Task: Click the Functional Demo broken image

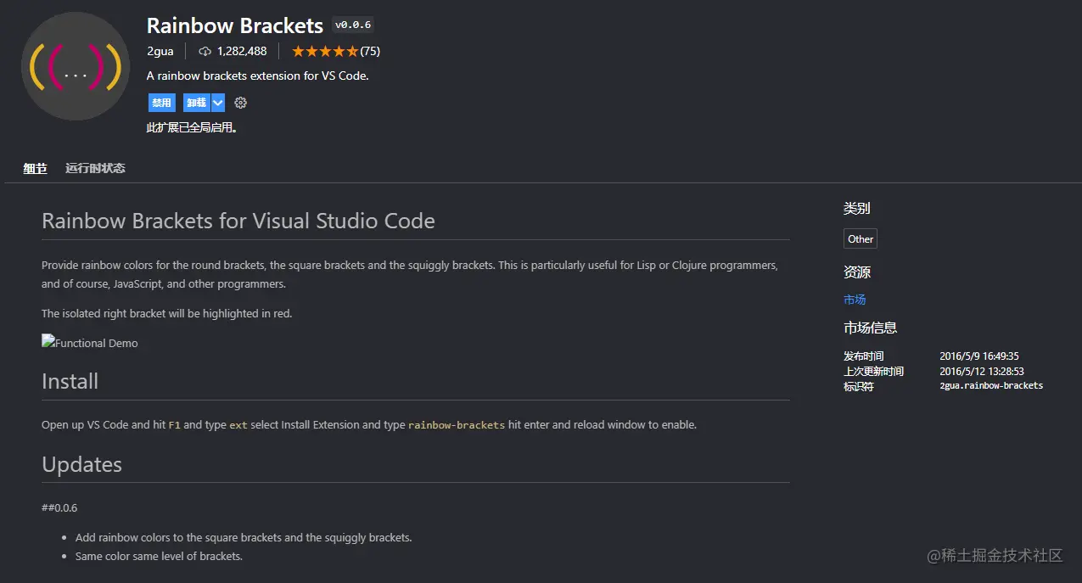Action: [x=90, y=343]
